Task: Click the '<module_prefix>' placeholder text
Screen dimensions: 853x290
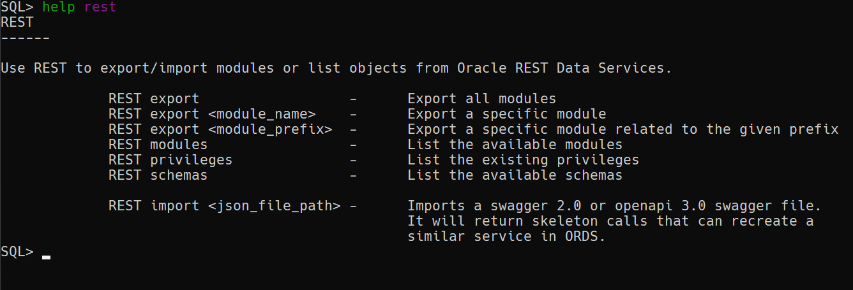Action: pos(270,129)
